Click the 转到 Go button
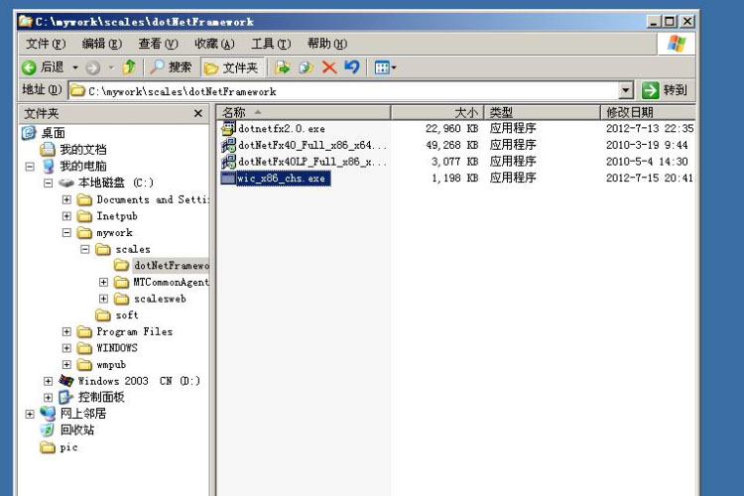This screenshot has height=496, width=744. [664, 90]
